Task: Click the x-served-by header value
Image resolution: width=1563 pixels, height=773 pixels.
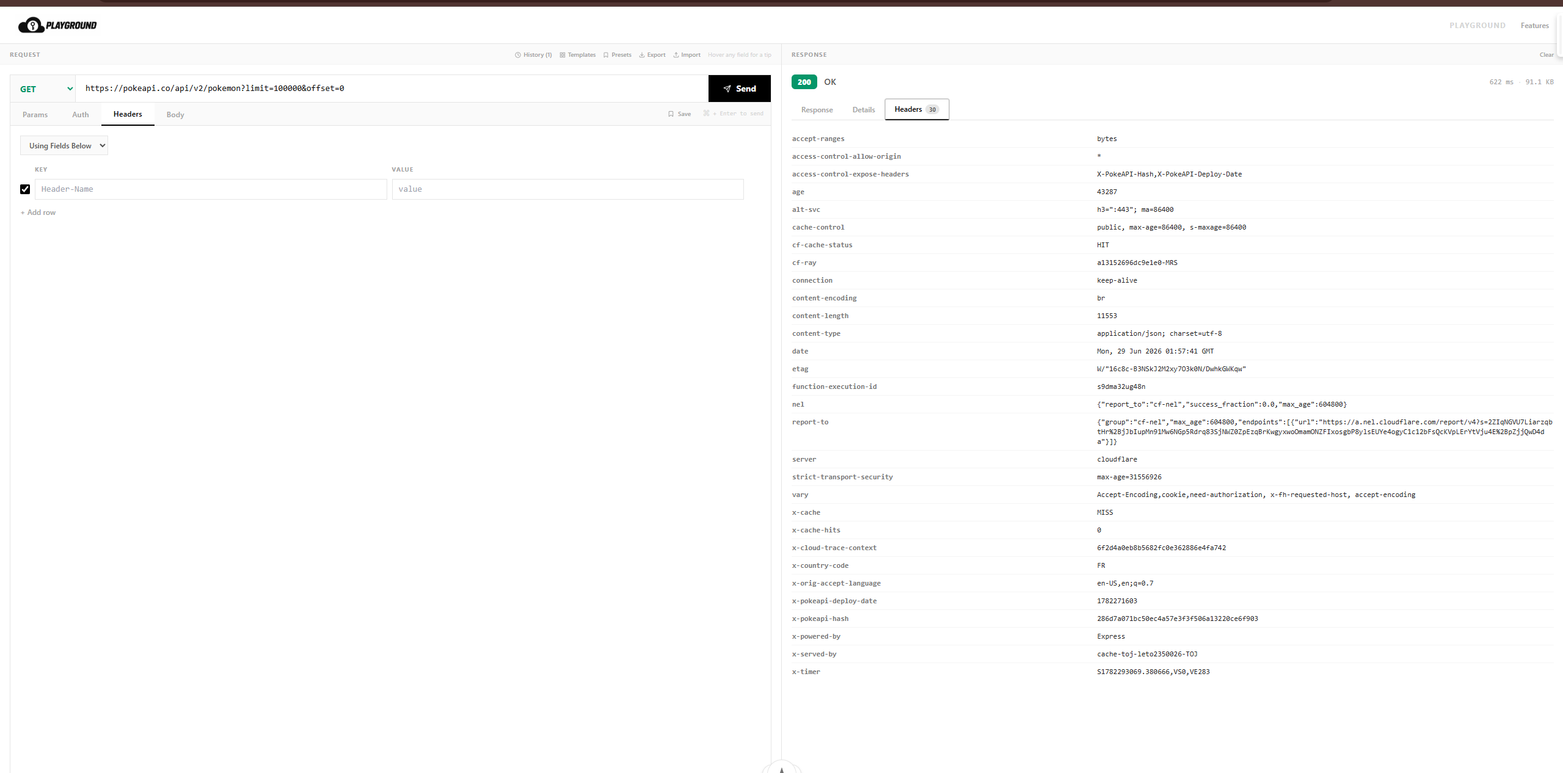Action: click(1146, 654)
